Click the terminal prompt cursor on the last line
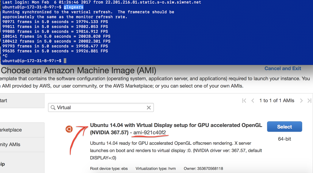 point(65,61)
